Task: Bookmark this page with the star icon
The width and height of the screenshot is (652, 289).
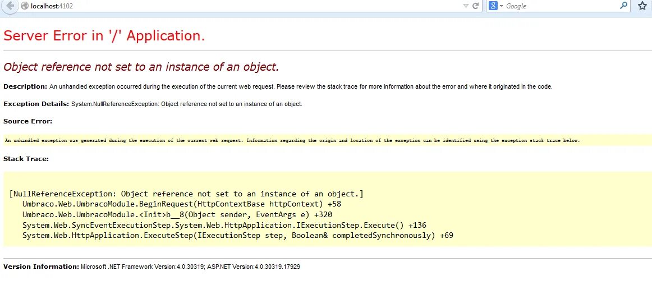Action: coord(642,6)
